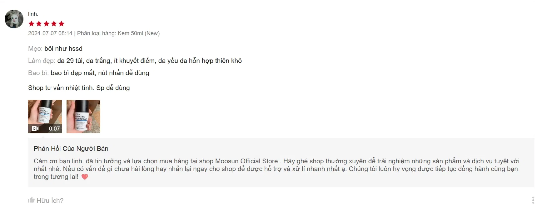Click the fifth red rating star
The height and width of the screenshot is (210, 537).
click(61, 24)
